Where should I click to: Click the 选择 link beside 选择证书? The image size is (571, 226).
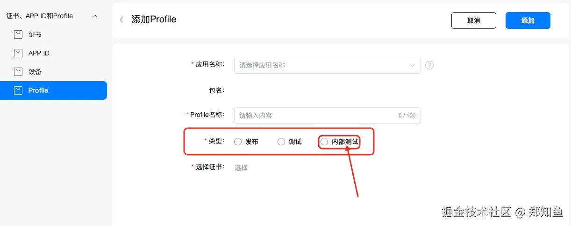point(241,168)
